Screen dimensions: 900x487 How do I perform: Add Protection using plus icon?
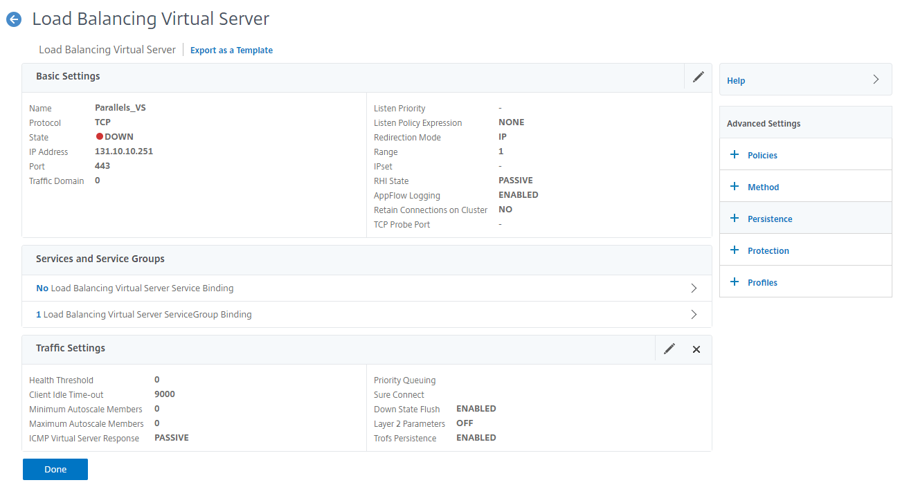(x=735, y=250)
